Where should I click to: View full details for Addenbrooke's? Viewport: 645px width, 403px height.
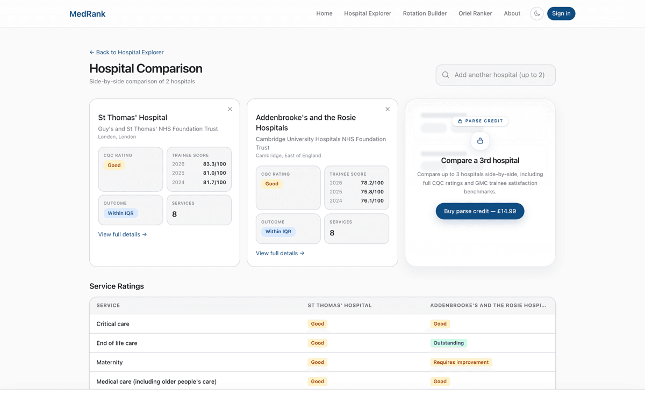pos(280,253)
